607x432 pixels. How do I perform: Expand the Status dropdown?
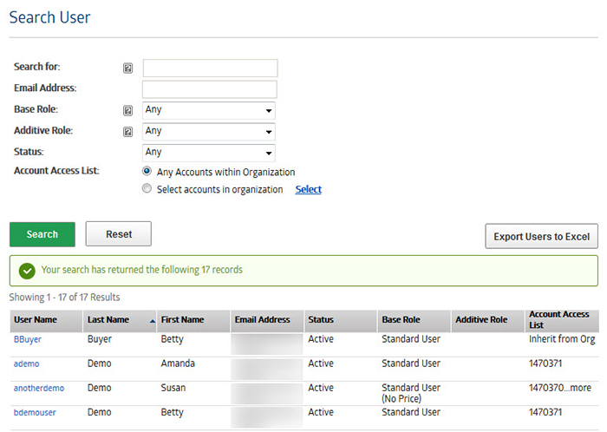pos(209,153)
